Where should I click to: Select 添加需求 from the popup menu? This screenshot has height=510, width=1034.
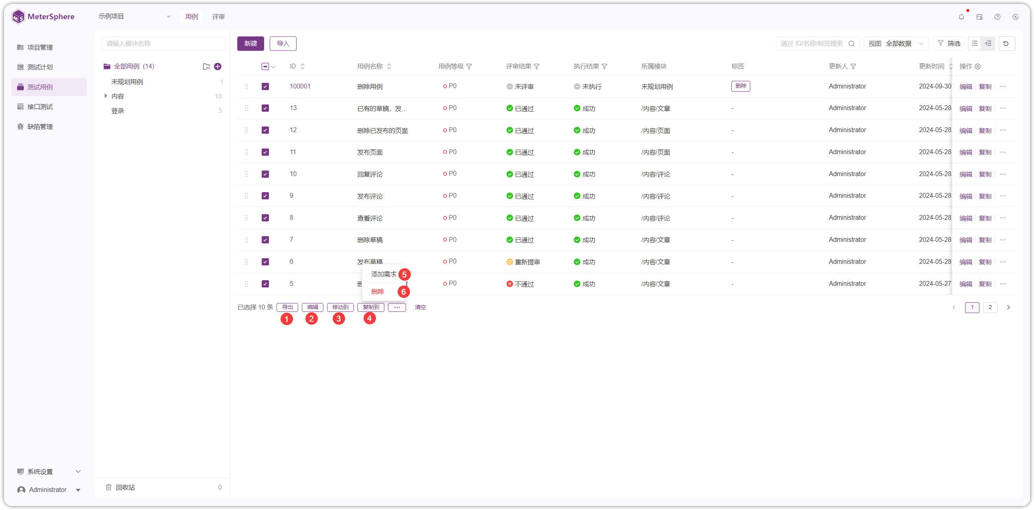point(384,274)
